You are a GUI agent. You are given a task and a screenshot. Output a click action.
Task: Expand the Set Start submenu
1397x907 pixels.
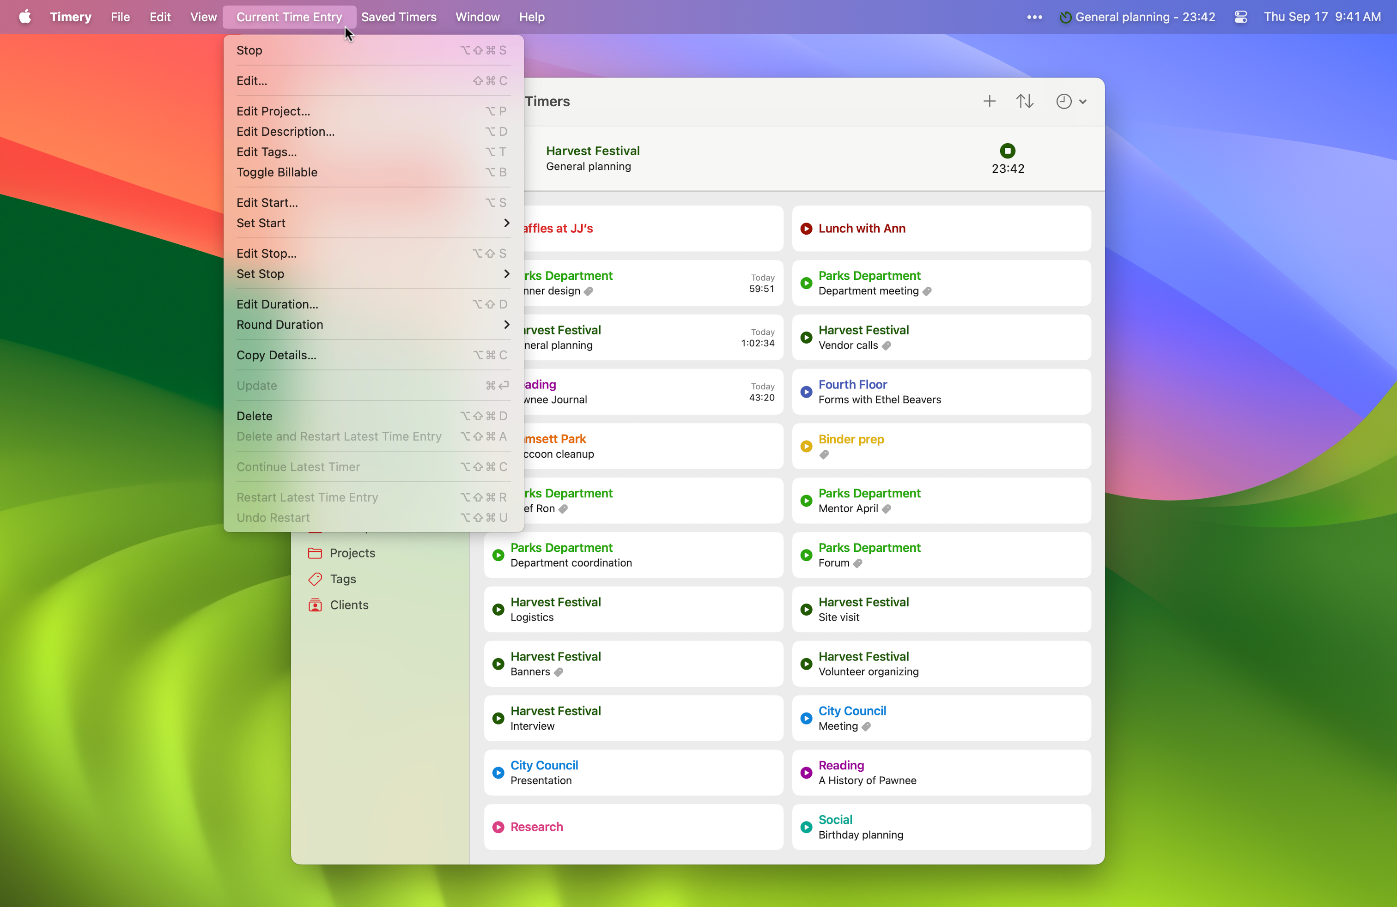pos(373,223)
